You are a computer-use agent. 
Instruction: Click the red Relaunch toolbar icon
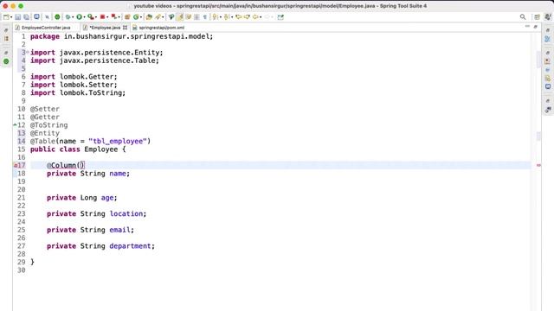(113, 17)
